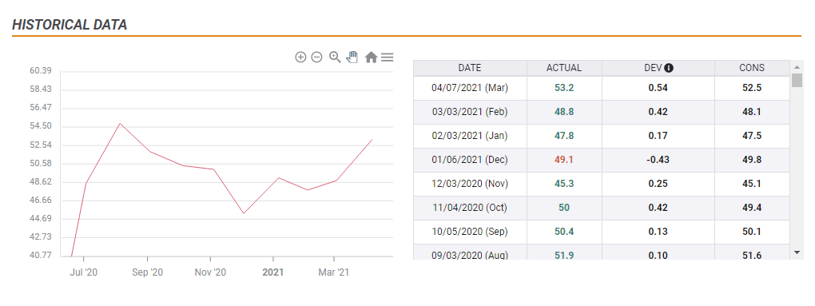
Task: Click deviation value 0.25
Action: pos(658,184)
